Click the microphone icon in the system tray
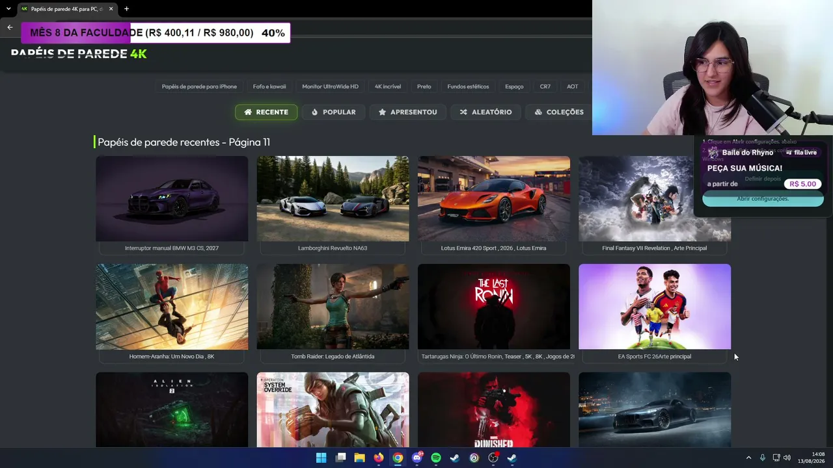The height and width of the screenshot is (468, 833). pos(762,458)
